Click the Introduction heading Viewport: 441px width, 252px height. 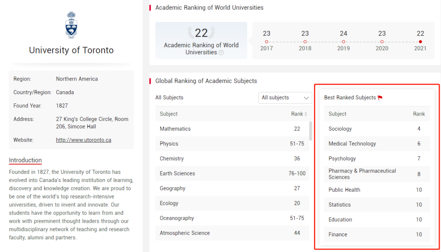(x=25, y=160)
